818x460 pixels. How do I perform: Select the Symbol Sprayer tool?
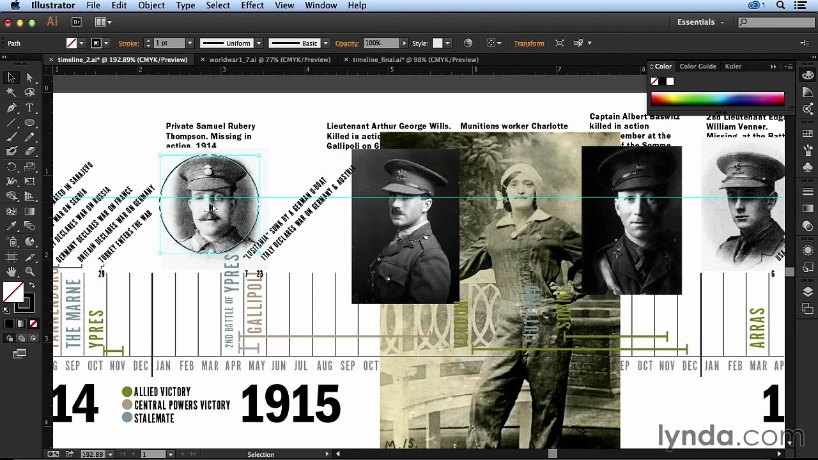pyautogui.click(x=12, y=241)
